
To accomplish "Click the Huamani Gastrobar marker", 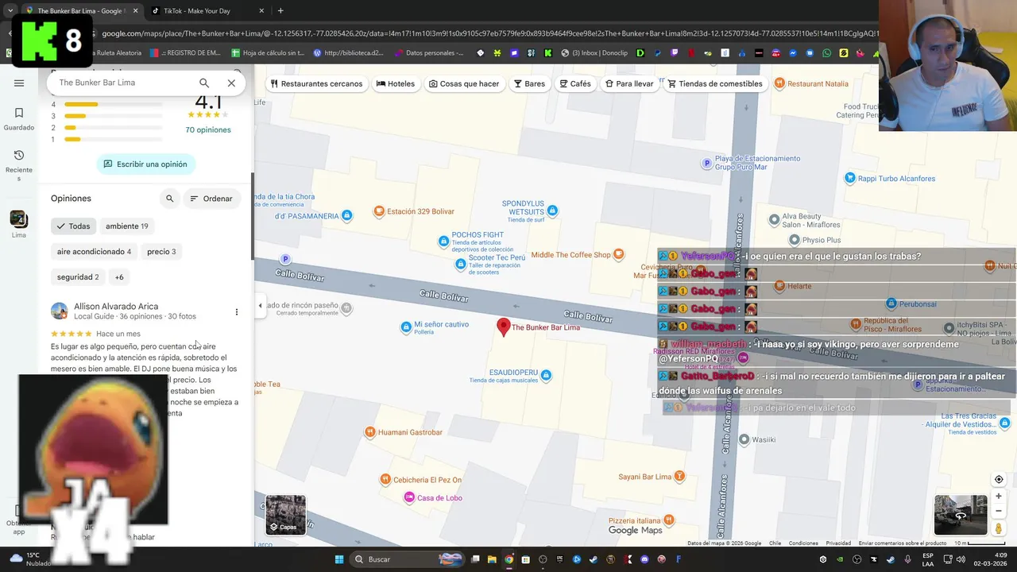I will (x=369, y=432).
